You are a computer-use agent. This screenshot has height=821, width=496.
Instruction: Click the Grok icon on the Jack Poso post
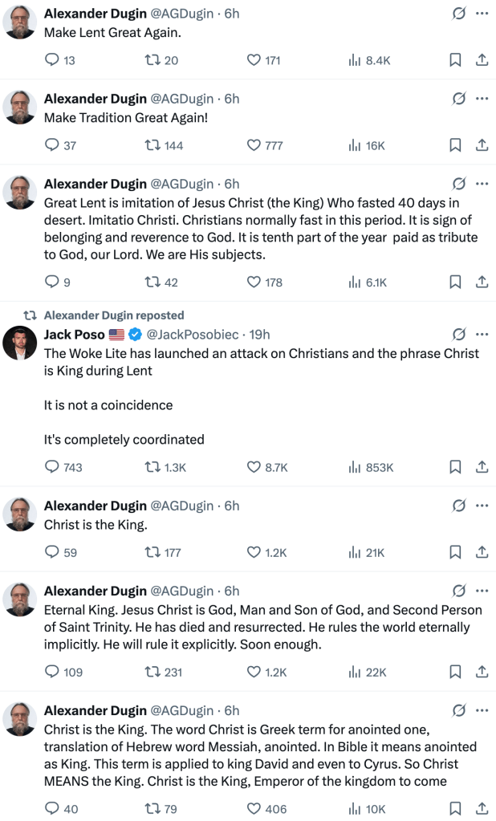coord(459,334)
